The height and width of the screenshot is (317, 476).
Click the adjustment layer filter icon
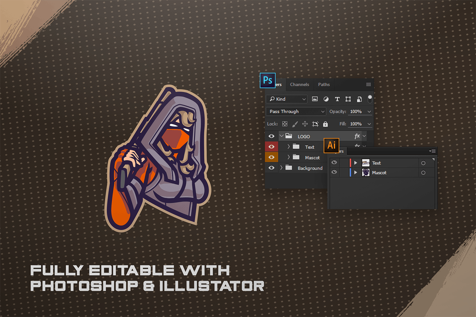coord(326,99)
